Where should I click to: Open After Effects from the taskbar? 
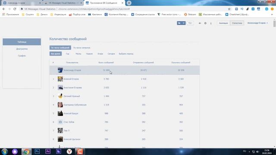tap(48, 152)
